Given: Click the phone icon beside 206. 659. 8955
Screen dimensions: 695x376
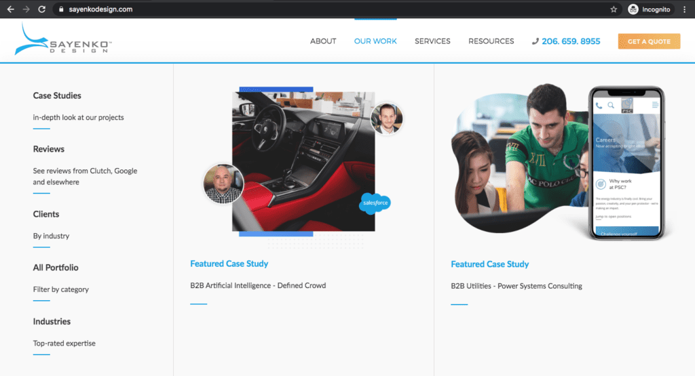Looking at the screenshot, I should coord(535,41).
